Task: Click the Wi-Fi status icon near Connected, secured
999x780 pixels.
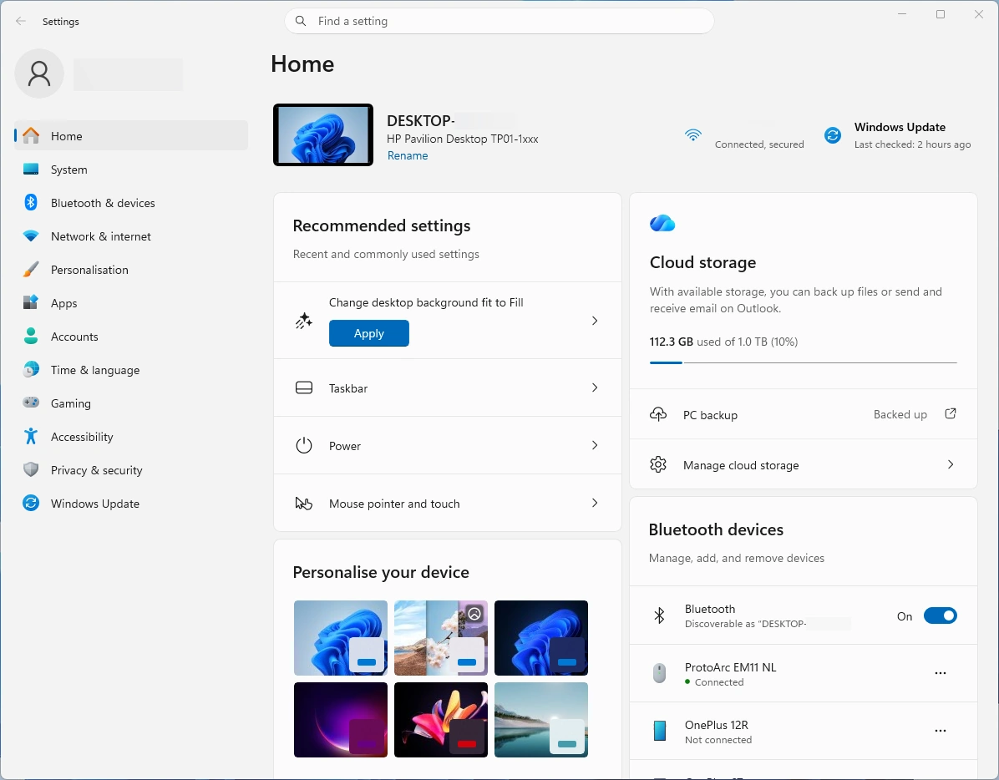Action: pos(693,134)
